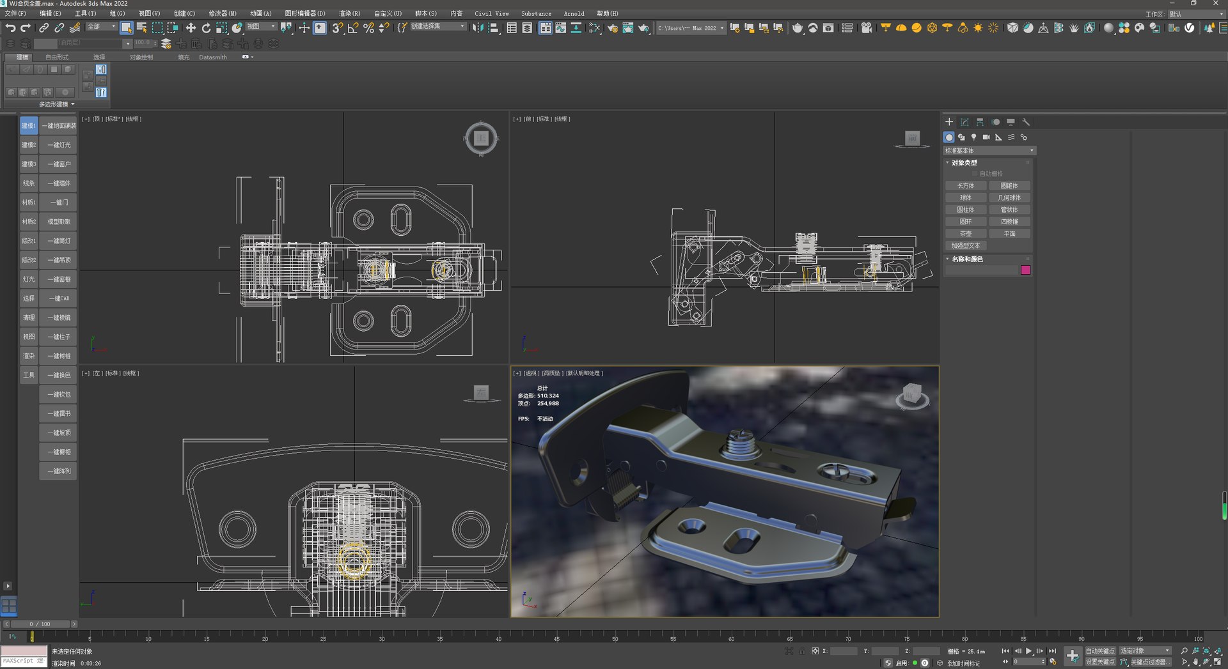Toggle Window/Crossing selection icon
This screenshot has width=1228, height=669.
[173, 27]
